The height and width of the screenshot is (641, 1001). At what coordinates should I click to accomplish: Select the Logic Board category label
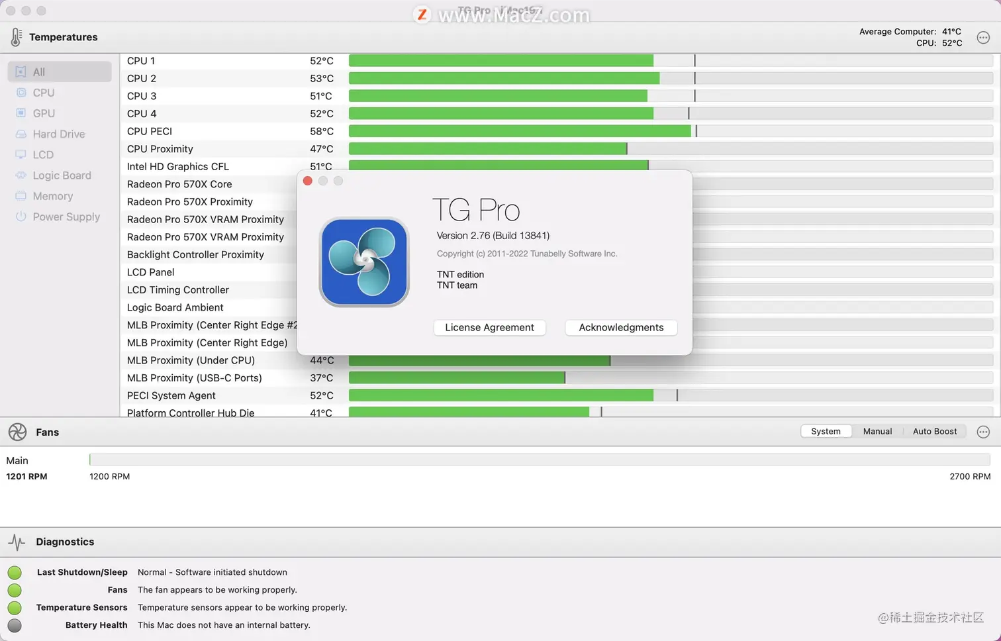[x=62, y=175]
